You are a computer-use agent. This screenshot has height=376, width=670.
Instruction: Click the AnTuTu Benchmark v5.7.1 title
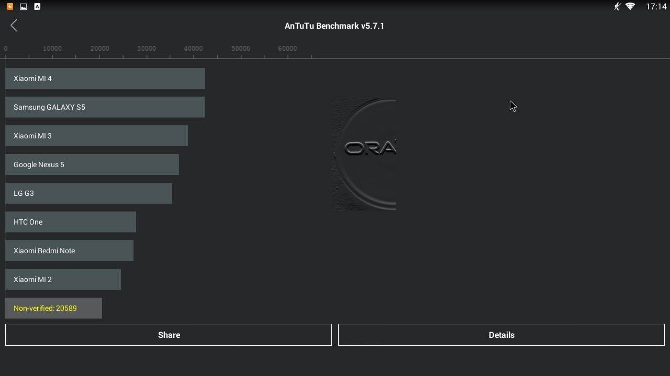click(334, 26)
